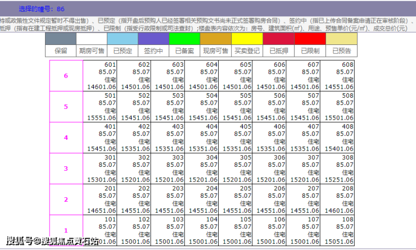
Task: Click the orange 现房可售 color swatch
Action: [x=216, y=39]
